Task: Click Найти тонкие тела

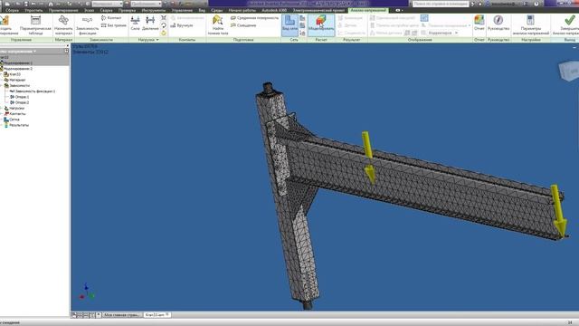Action: [218, 25]
